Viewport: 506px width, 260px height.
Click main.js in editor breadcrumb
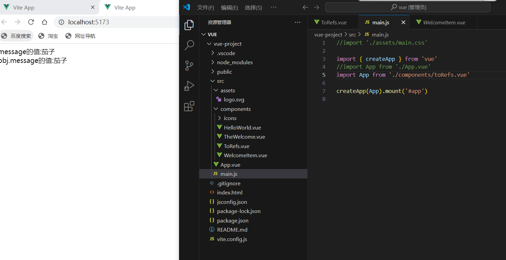(x=380, y=34)
